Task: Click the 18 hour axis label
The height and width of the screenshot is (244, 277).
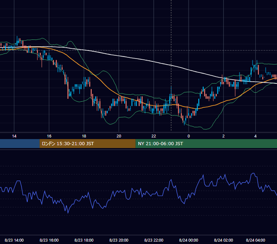Action: click(x=84, y=136)
